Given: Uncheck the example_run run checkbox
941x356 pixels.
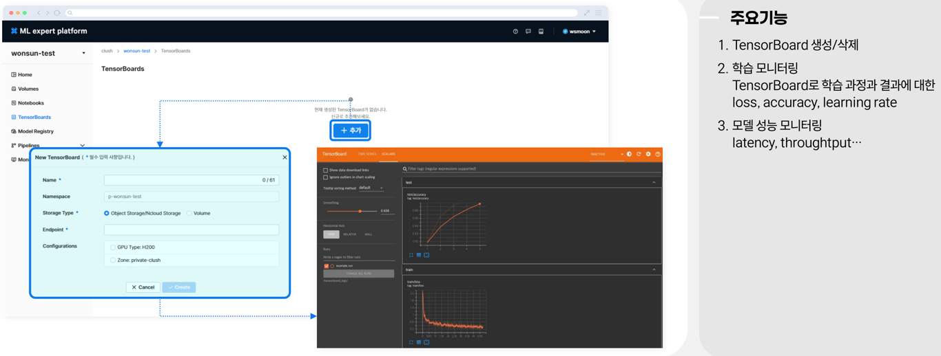Looking at the screenshot, I should tap(327, 265).
